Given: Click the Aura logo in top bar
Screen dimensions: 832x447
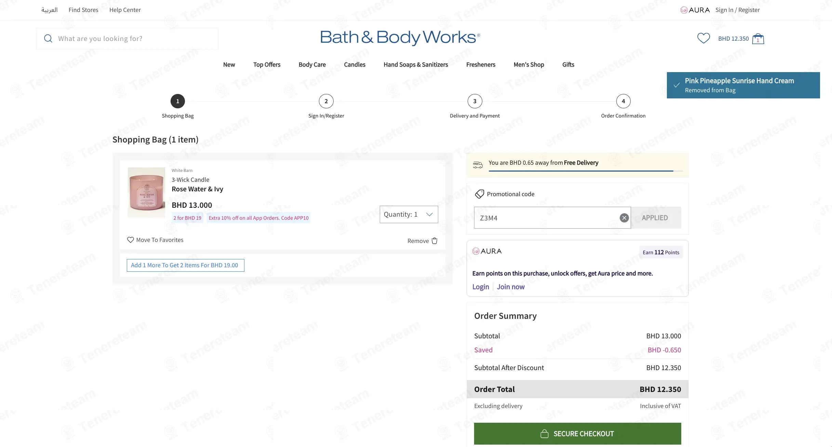Looking at the screenshot, I should (x=695, y=10).
